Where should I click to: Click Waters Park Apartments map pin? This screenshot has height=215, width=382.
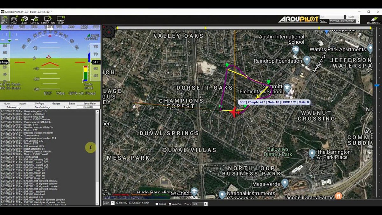click(x=370, y=48)
